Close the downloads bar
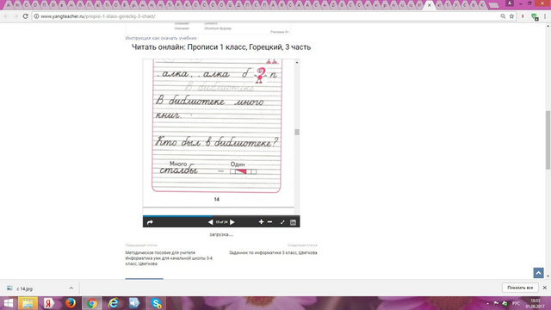This screenshot has width=551, height=310. coord(545,288)
